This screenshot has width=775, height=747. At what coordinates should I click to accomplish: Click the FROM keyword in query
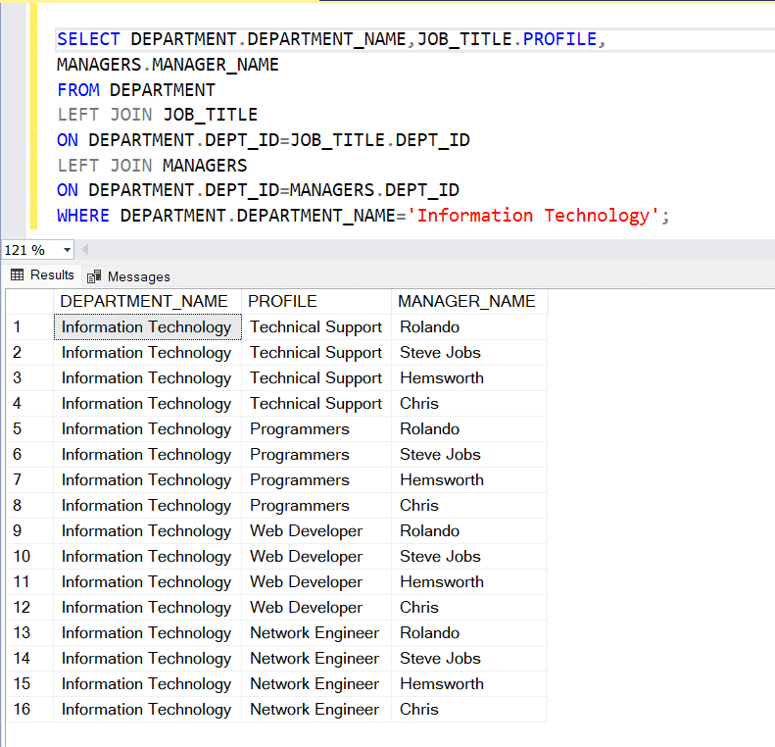coord(78,90)
